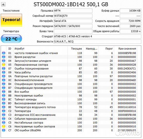Click attribute name Ошибки позиционирования
Image resolution: width=143 pixels, height=139 pixels.
pos(31,68)
